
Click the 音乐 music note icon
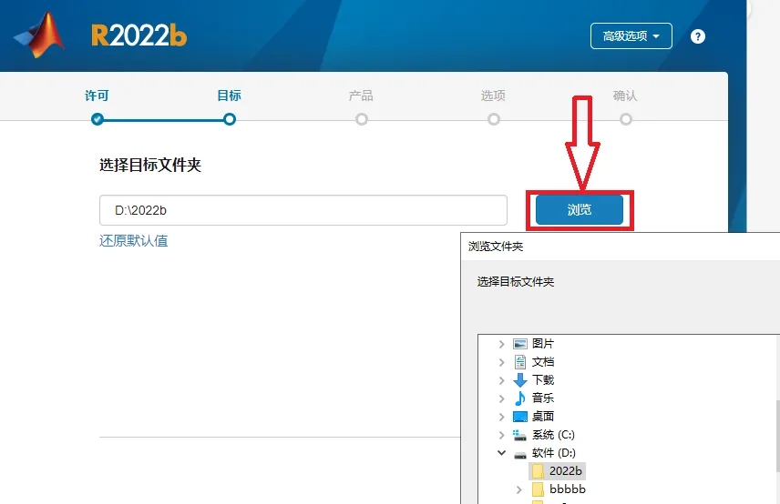(519, 398)
